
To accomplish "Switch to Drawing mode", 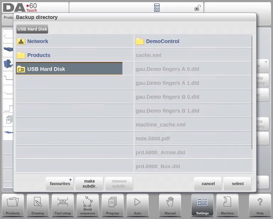I will (38, 205).
